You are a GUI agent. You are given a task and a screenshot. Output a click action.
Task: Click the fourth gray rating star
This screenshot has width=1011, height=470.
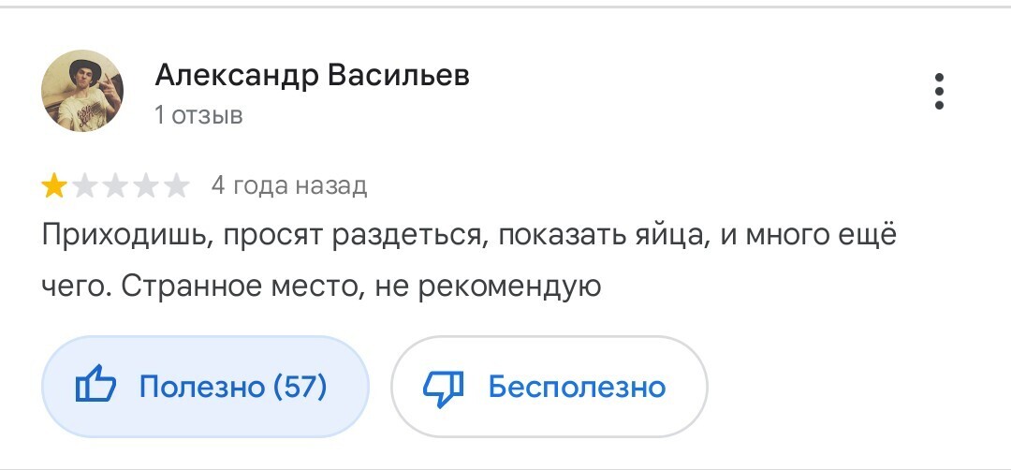[145, 186]
